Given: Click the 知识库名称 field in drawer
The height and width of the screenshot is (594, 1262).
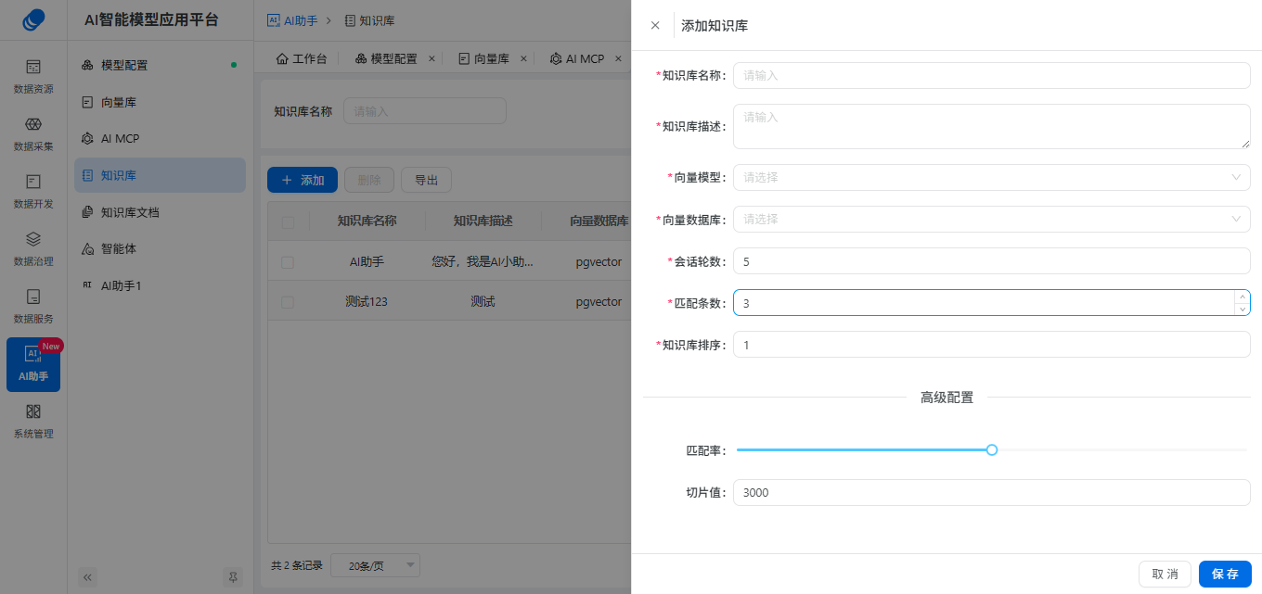Looking at the screenshot, I should pyautogui.click(x=991, y=75).
